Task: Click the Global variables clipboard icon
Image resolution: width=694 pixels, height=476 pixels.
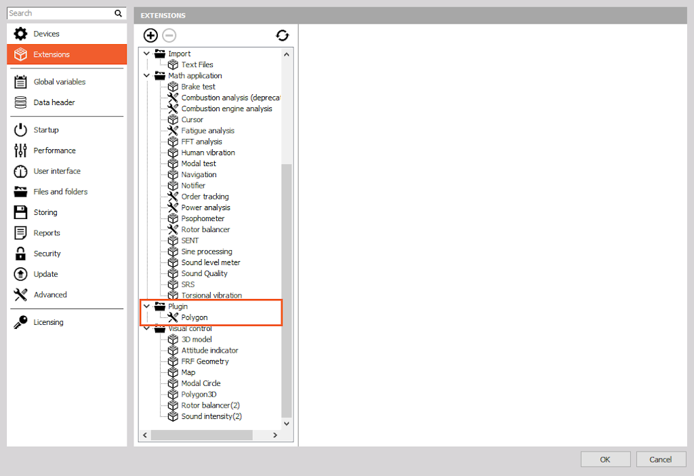Action: click(x=20, y=82)
